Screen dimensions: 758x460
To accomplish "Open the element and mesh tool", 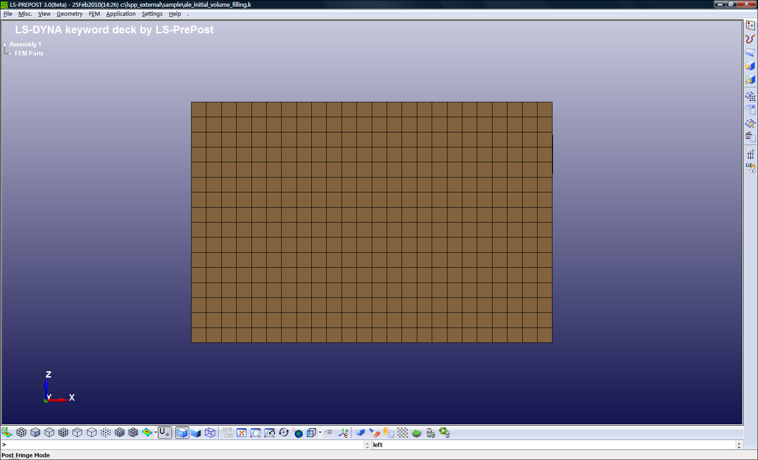I will pyautogui.click(x=750, y=96).
